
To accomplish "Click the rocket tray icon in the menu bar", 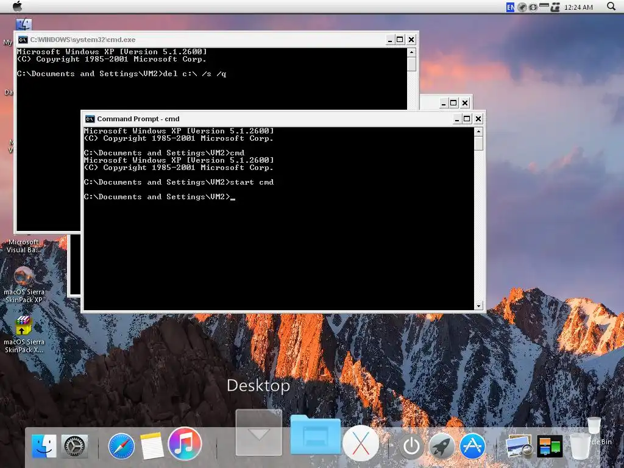I will click(522, 7).
